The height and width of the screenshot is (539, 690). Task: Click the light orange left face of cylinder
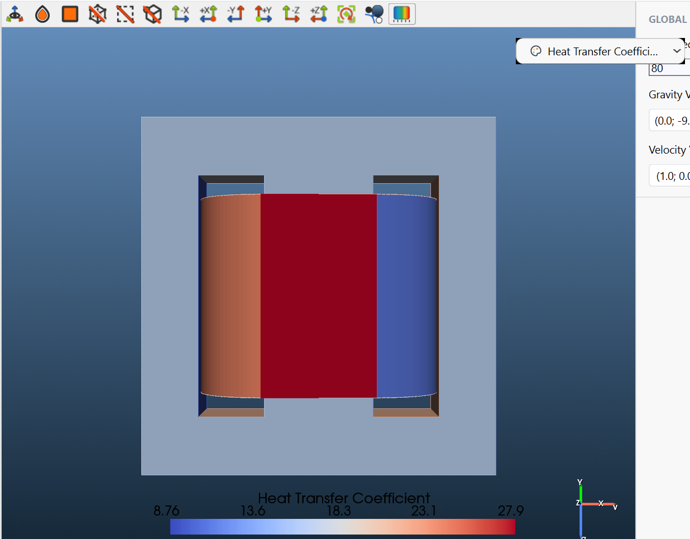(x=231, y=296)
